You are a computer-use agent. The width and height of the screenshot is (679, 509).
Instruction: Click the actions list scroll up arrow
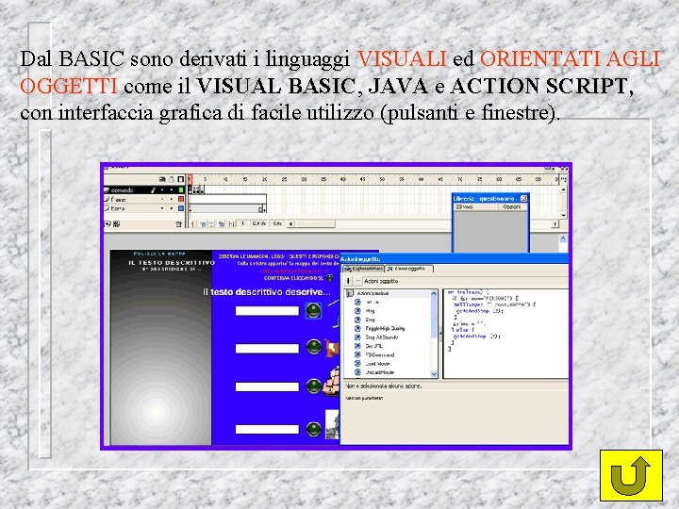click(434, 294)
